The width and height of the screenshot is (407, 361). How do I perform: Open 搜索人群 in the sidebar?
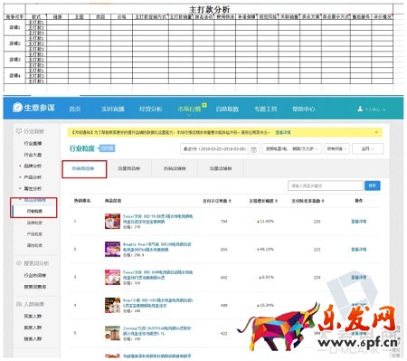[x=33, y=338]
